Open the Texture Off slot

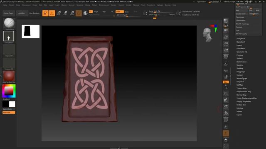click(9, 64)
